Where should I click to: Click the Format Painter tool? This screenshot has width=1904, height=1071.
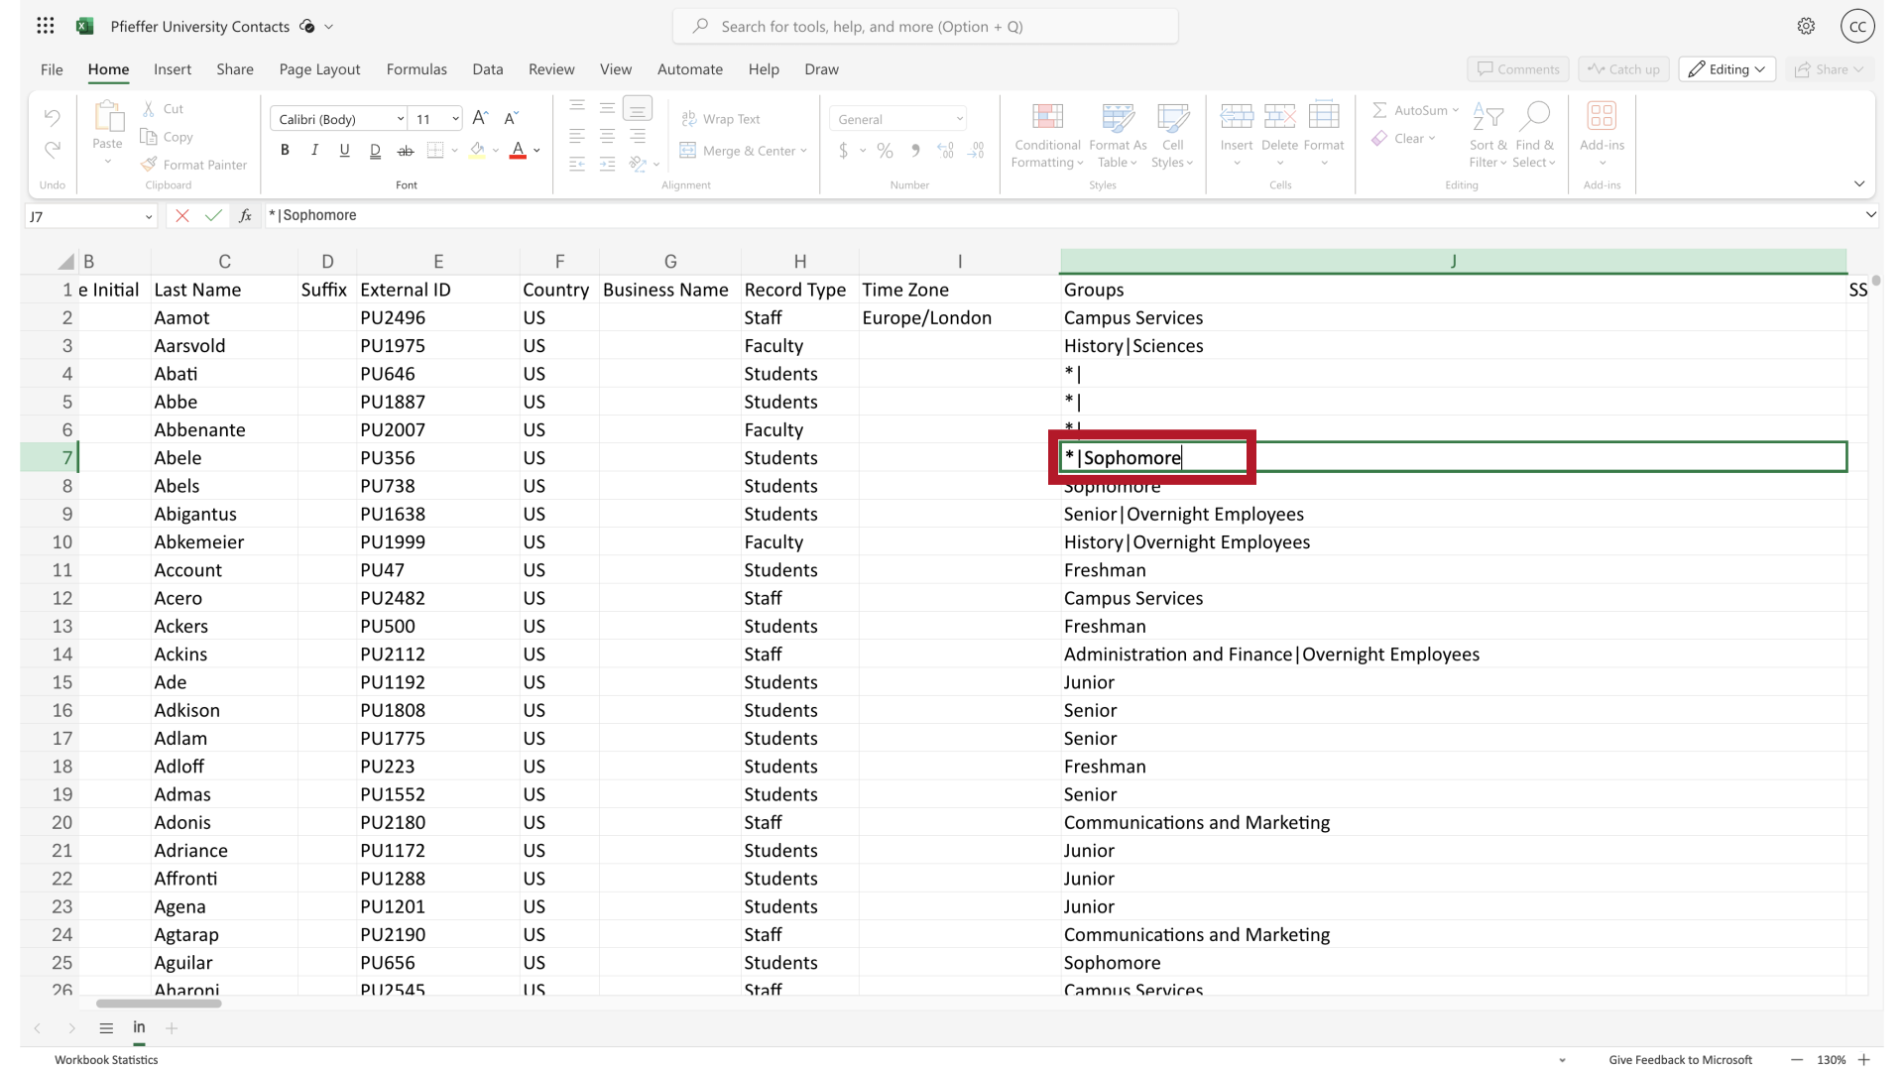(x=194, y=164)
